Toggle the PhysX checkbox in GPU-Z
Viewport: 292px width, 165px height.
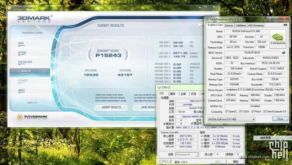point(252,111)
